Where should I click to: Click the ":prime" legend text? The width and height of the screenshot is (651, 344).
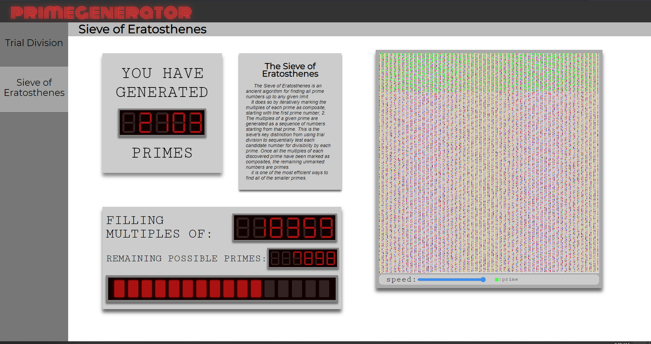point(509,280)
